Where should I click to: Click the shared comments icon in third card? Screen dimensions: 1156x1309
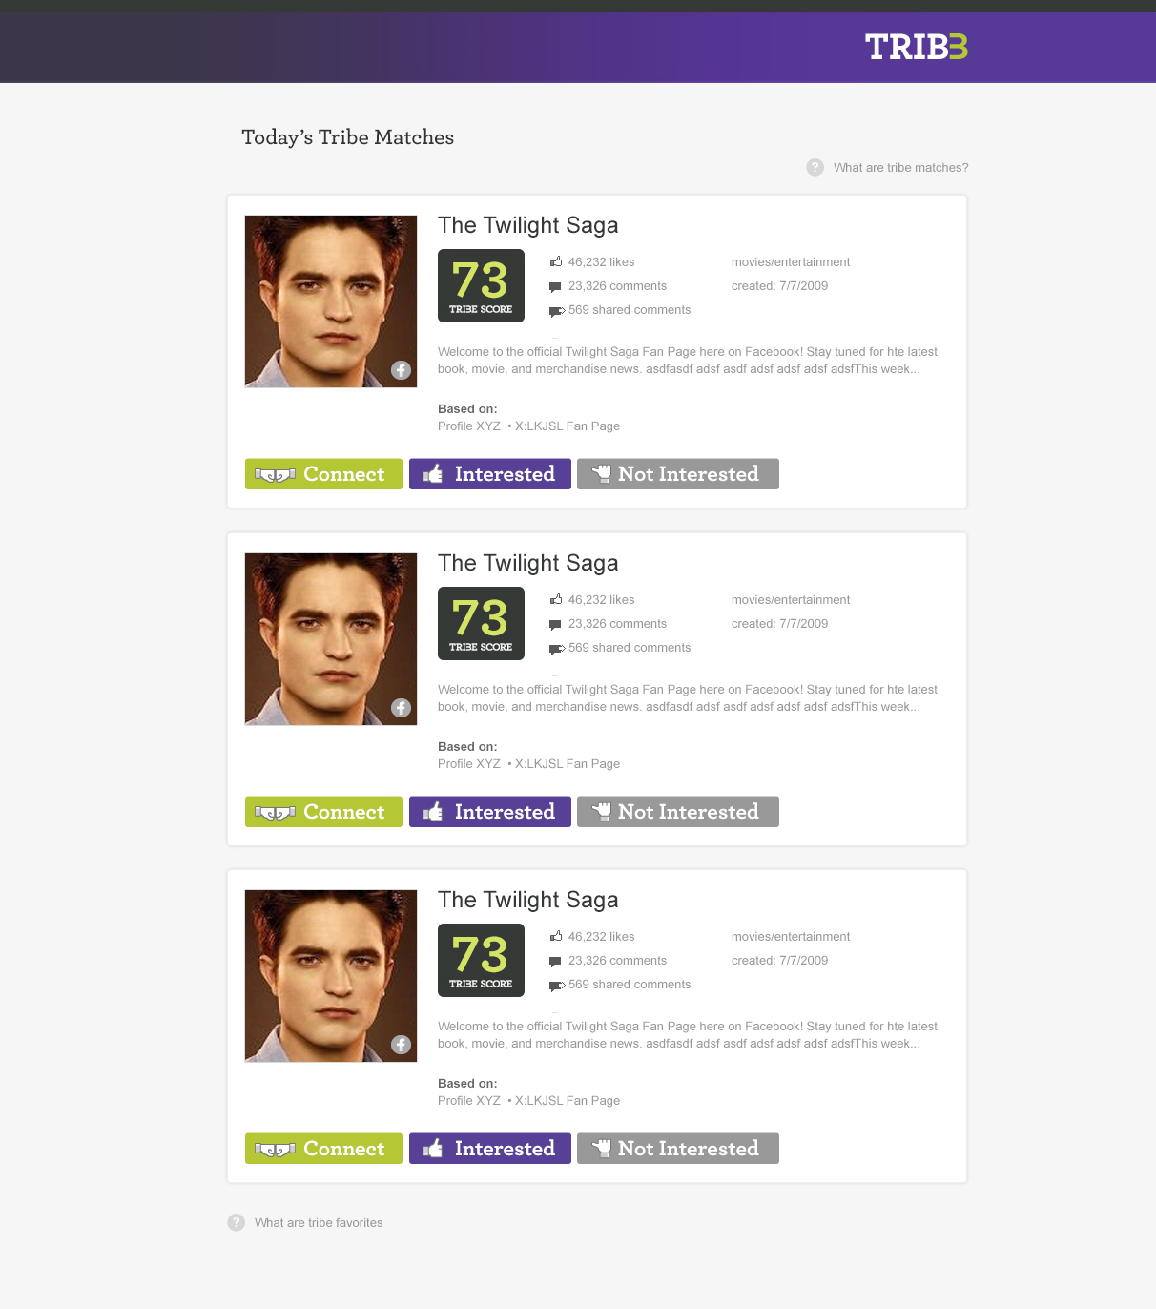(x=557, y=986)
